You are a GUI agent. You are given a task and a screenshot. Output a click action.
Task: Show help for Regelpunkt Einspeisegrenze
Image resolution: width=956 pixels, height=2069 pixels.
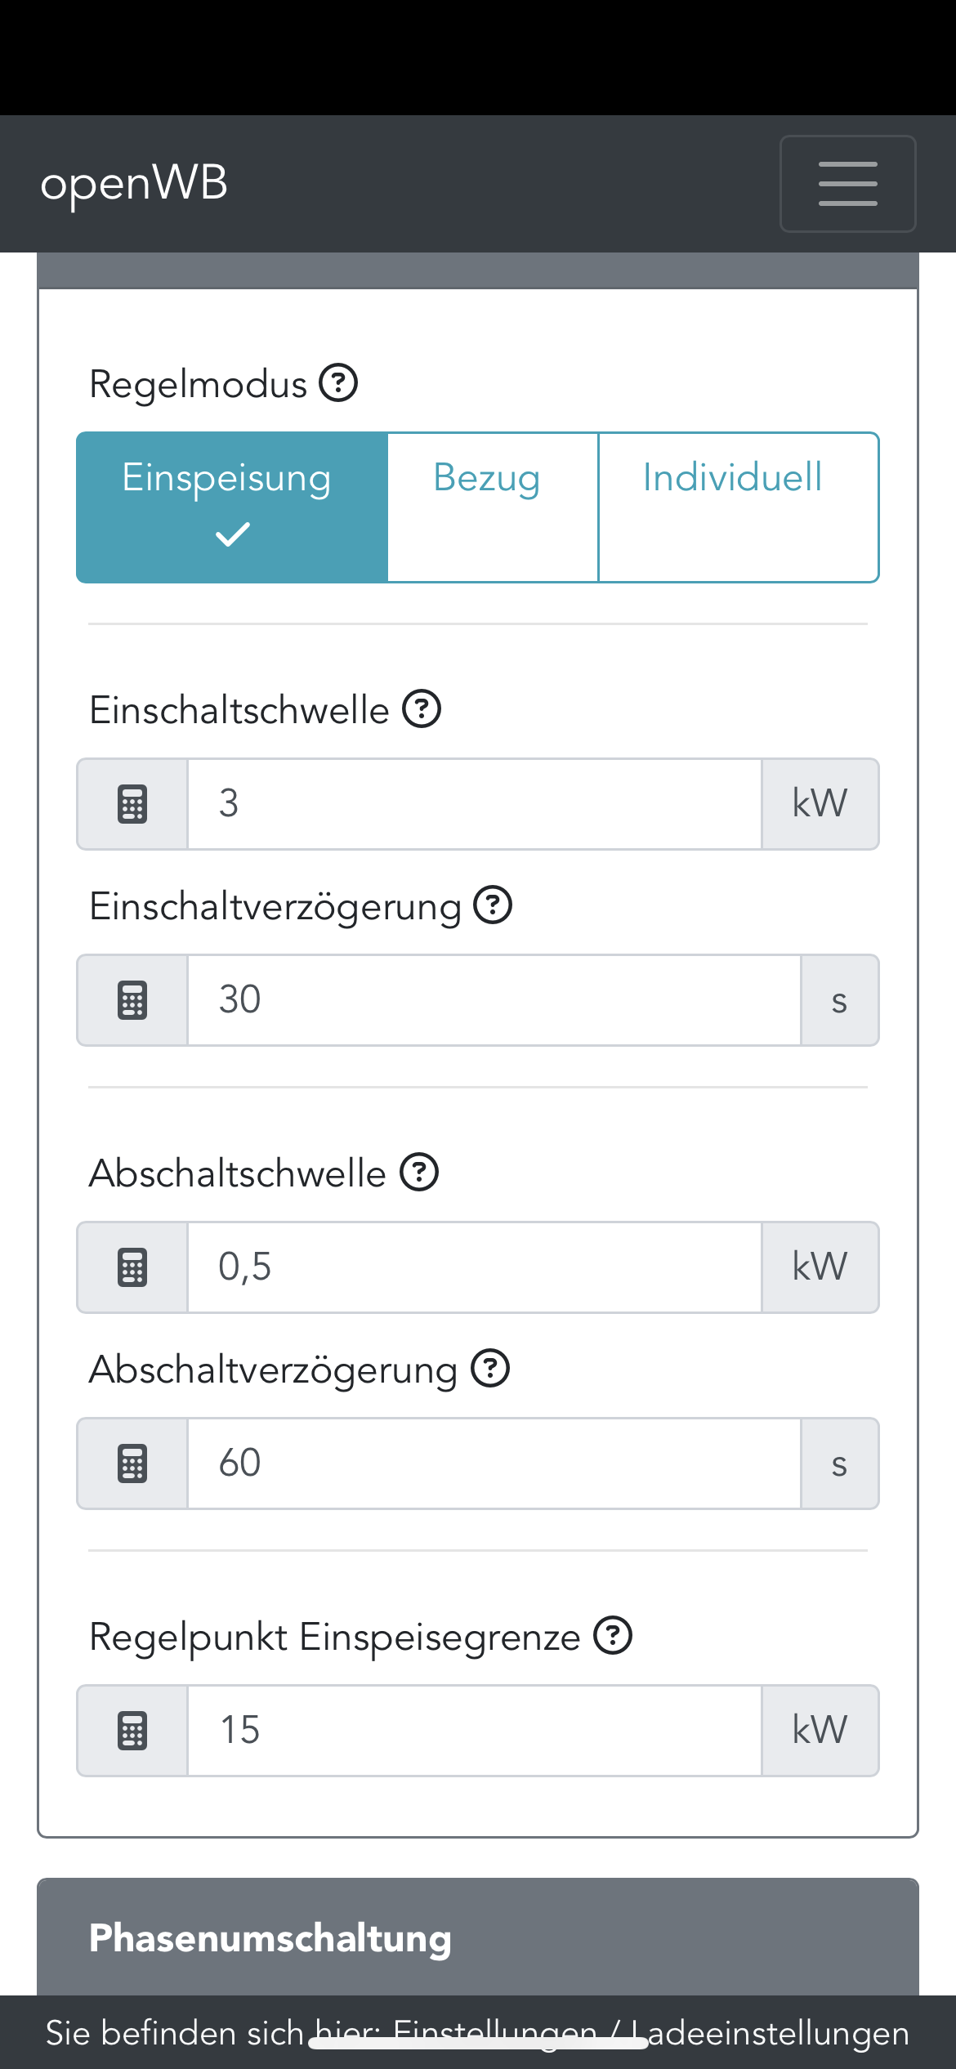click(613, 1636)
